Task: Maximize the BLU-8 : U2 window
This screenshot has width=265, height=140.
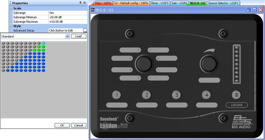Action: point(254,10)
